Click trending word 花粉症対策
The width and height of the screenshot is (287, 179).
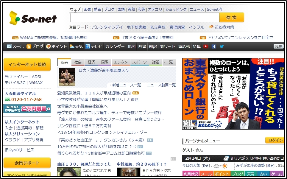(224, 27)
